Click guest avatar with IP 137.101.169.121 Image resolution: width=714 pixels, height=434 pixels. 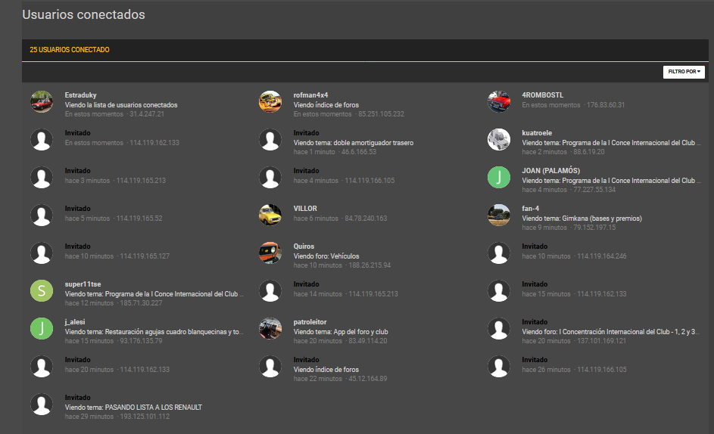click(499, 328)
